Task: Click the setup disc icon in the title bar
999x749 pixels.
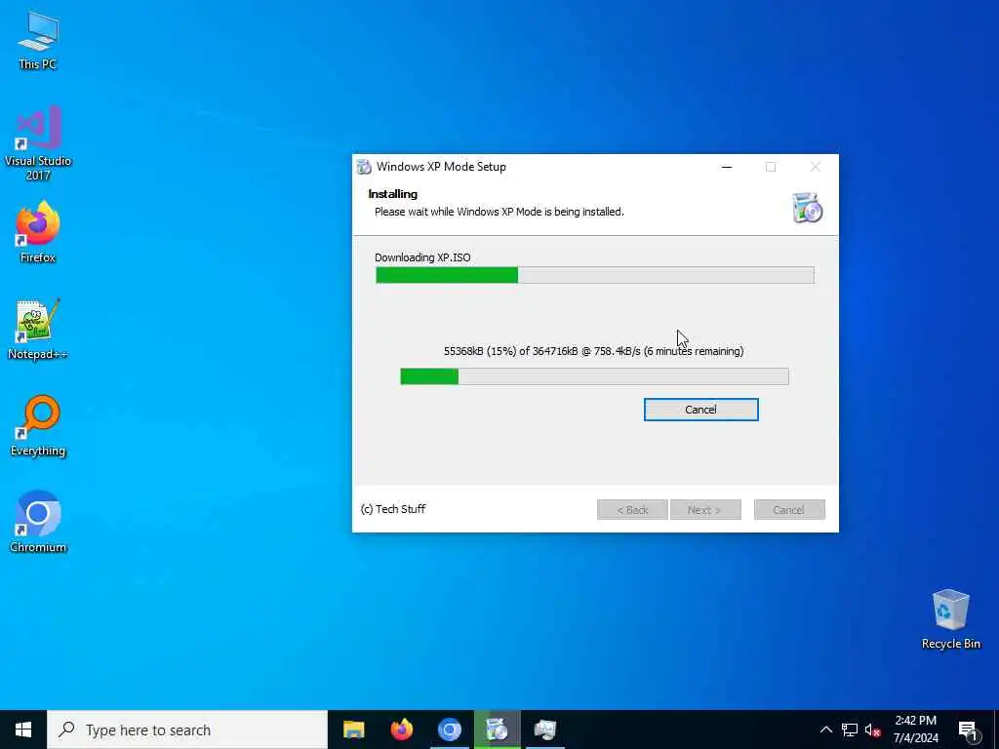Action: click(364, 167)
